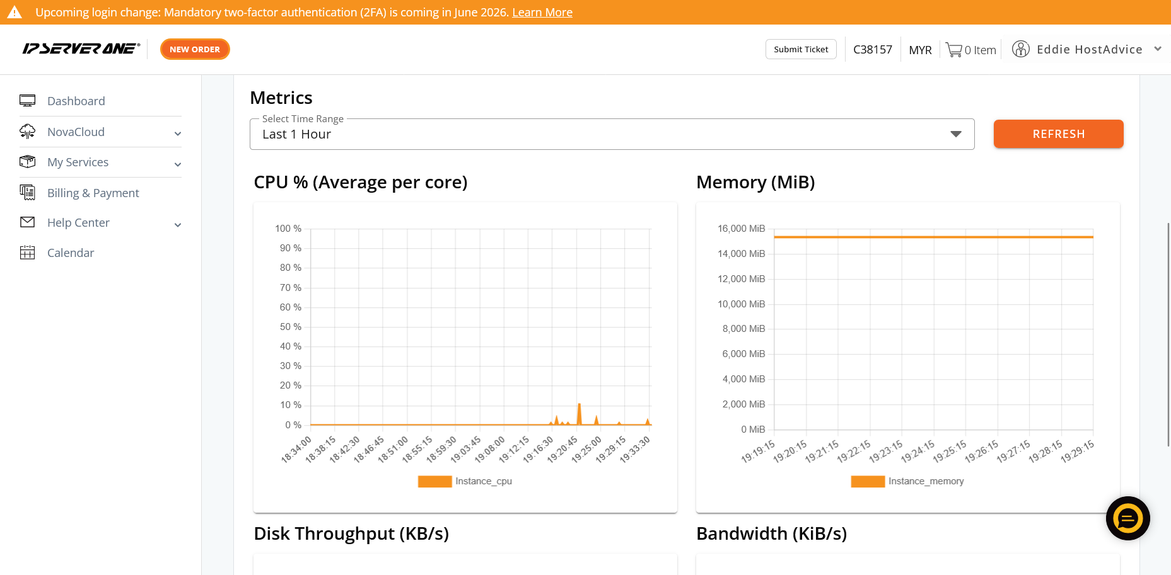Click the CPU % (Average per core) title
The height and width of the screenshot is (575, 1171).
click(x=361, y=182)
